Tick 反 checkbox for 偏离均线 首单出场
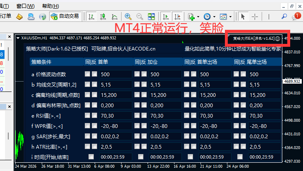 (193, 94)
